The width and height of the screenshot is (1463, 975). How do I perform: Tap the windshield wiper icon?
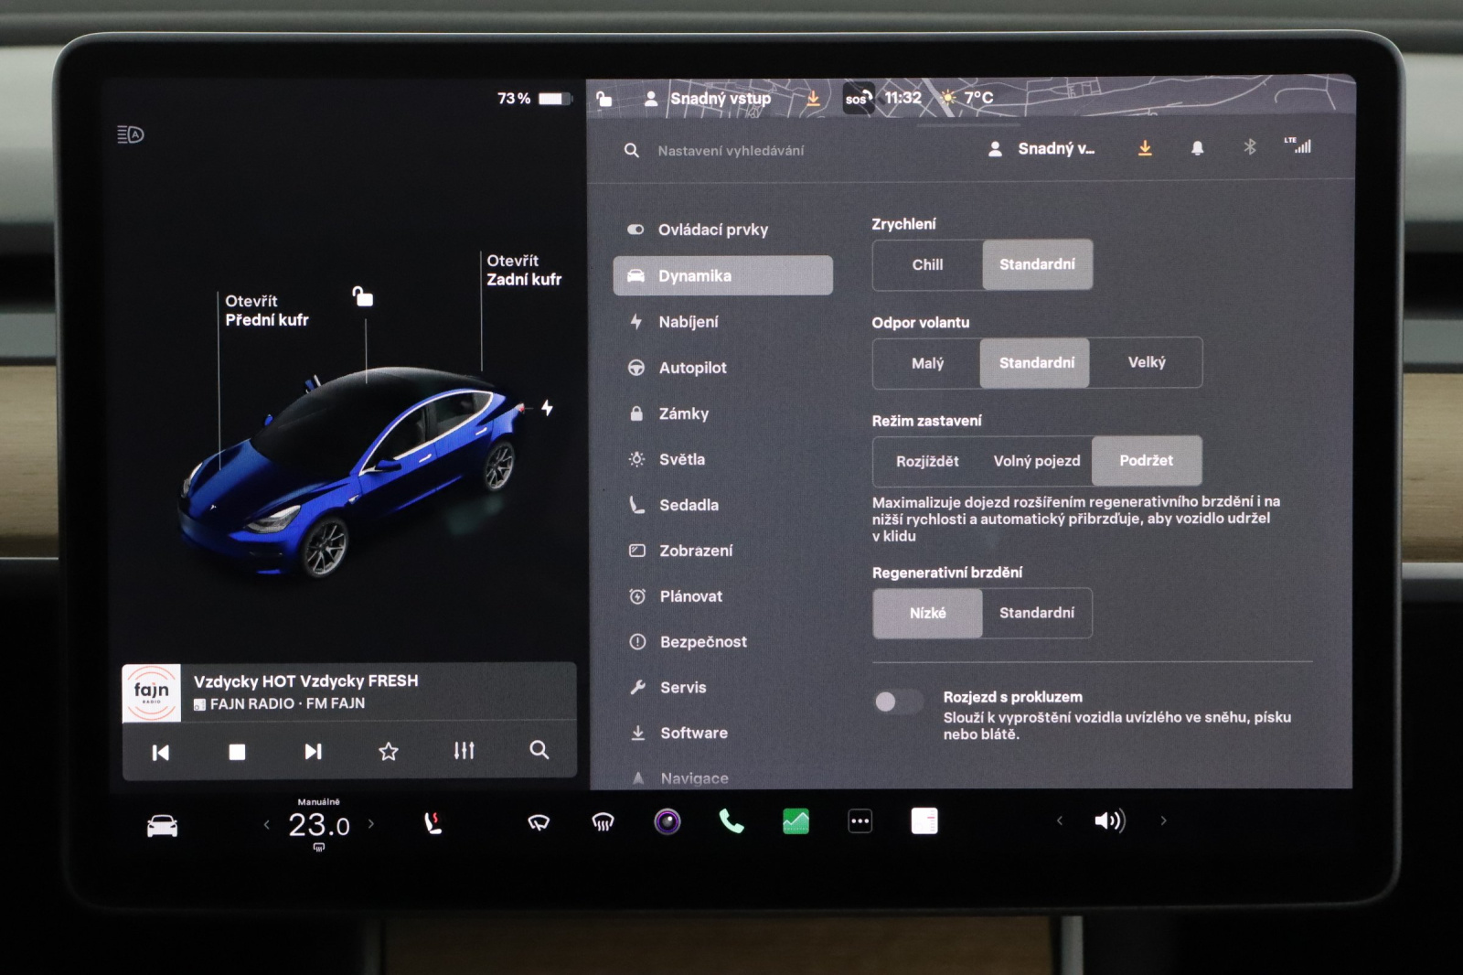[539, 822]
